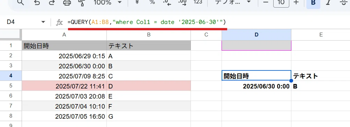Screen dimensions: 350x127
Task: Click cell B1 テキスト header
Action: [149, 45]
